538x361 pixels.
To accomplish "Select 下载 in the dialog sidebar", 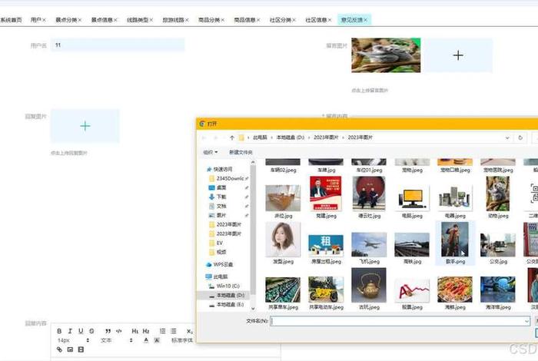I will coord(221,197).
